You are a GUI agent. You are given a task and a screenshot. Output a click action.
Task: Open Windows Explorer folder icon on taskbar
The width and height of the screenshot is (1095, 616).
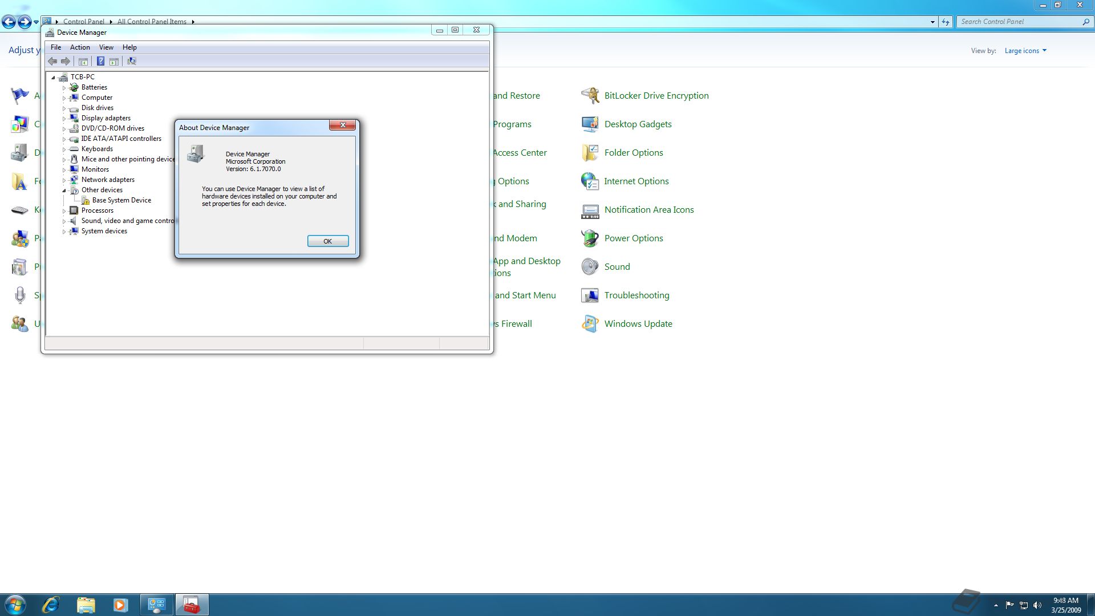click(x=86, y=605)
